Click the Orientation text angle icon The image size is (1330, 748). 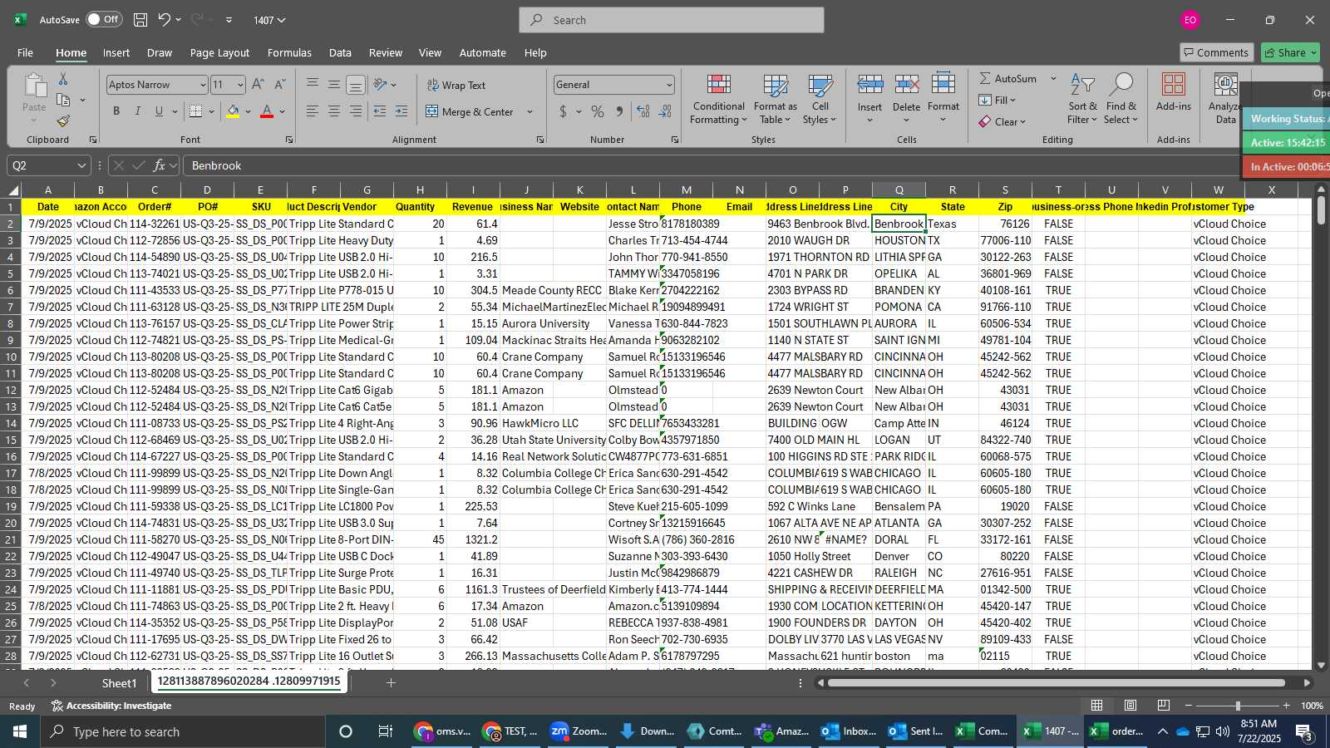pyautogui.click(x=381, y=84)
